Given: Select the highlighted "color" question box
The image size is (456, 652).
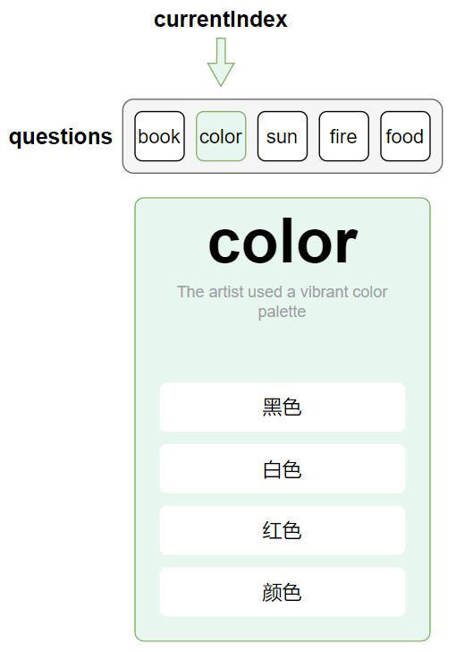Looking at the screenshot, I should coord(221,136).
